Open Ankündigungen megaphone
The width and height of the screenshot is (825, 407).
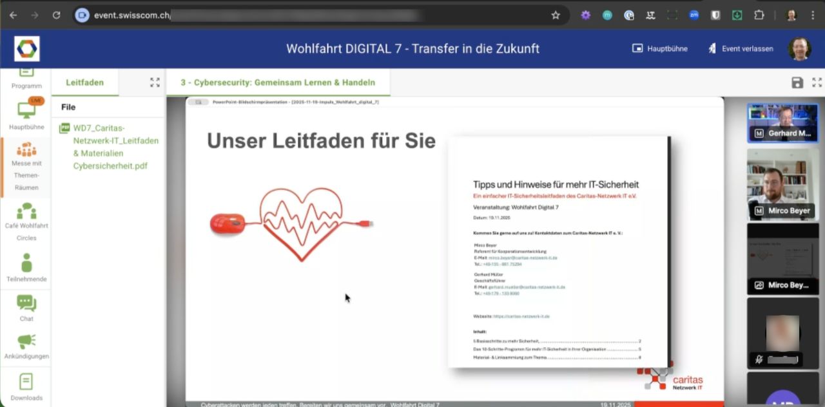[x=26, y=346]
